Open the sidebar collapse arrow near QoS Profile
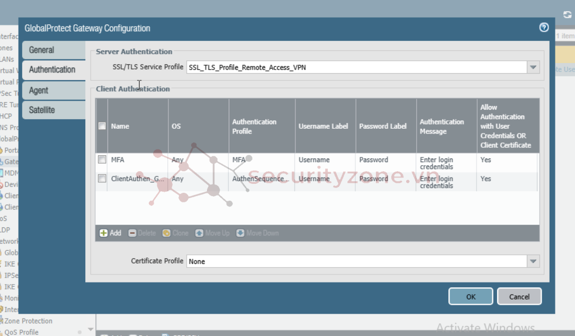The image size is (575, 336). (90, 330)
